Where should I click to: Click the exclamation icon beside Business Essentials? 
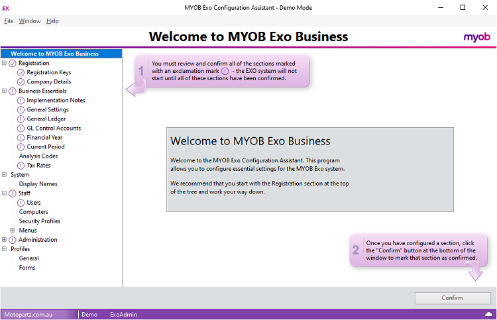coord(13,91)
